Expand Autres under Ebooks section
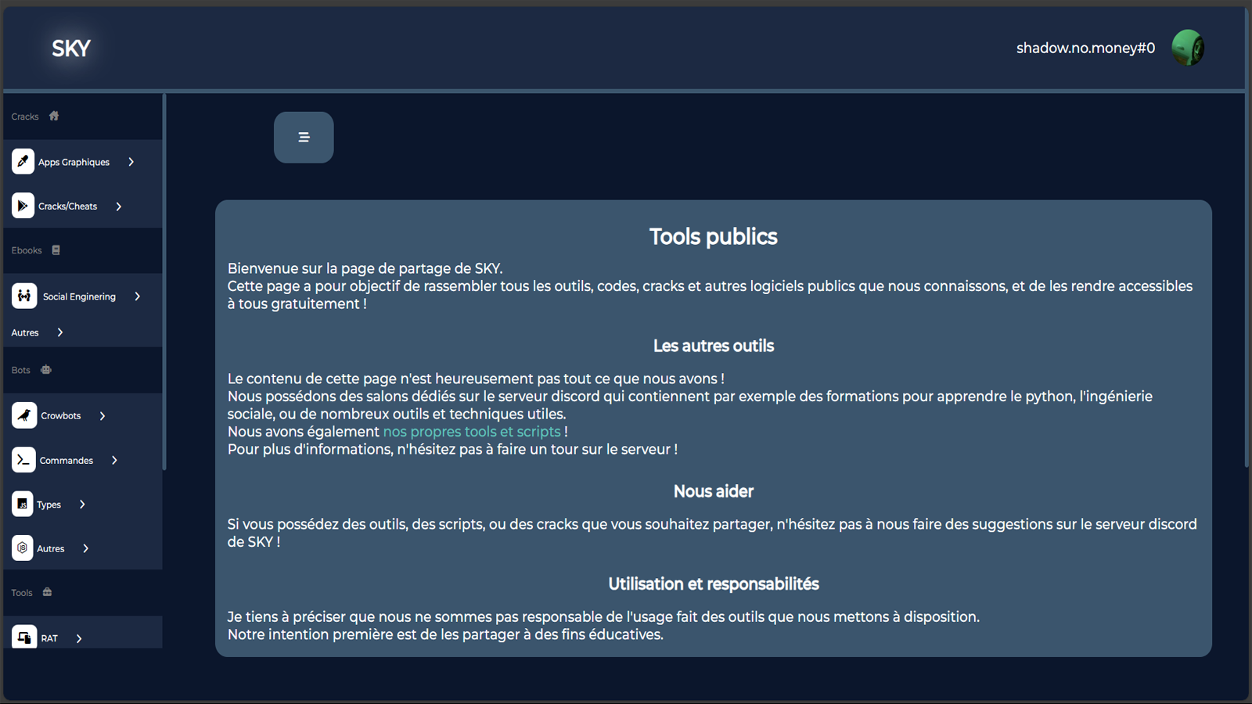 coord(60,332)
